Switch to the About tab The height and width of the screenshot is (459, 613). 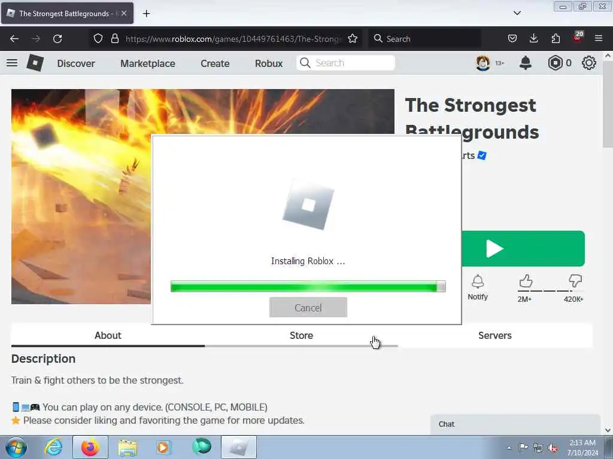coord(108,335)
